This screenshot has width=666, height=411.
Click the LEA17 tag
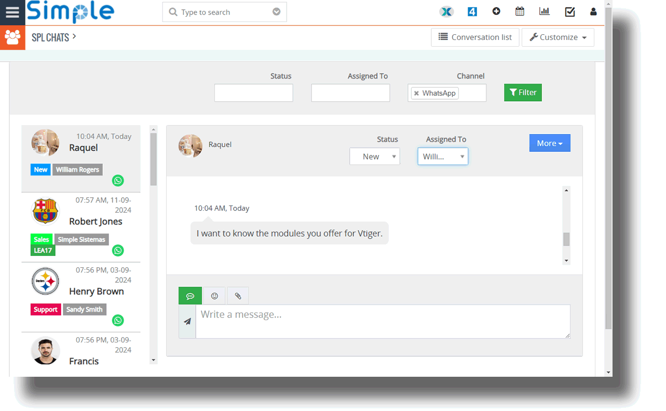click(43, 250)
